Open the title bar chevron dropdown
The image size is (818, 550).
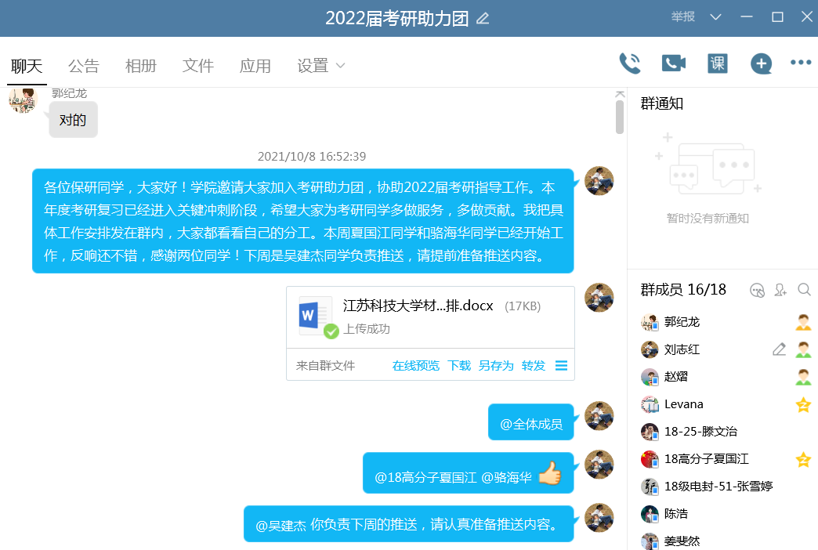pyautogui.click(x=715, y=17)
